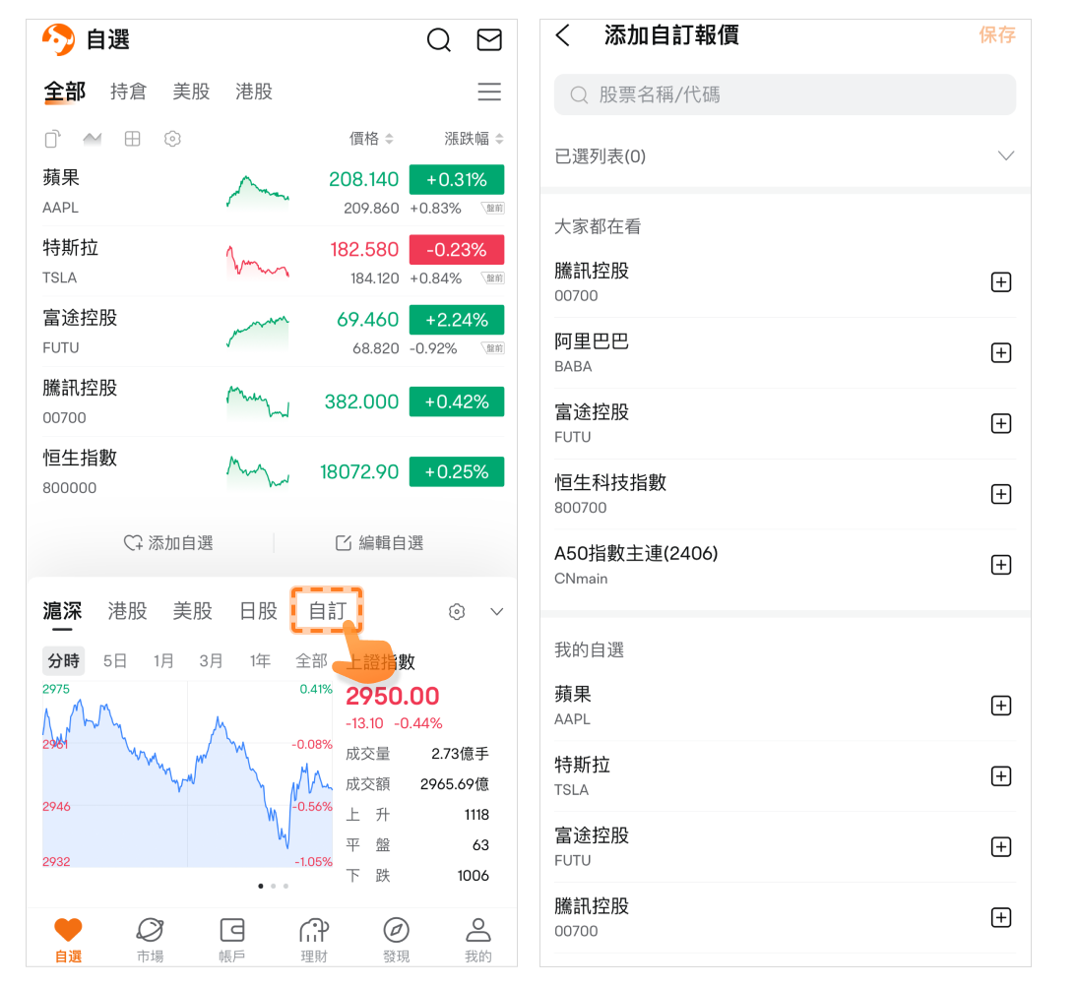Go back with the left arrow

(x=563, y=36)
